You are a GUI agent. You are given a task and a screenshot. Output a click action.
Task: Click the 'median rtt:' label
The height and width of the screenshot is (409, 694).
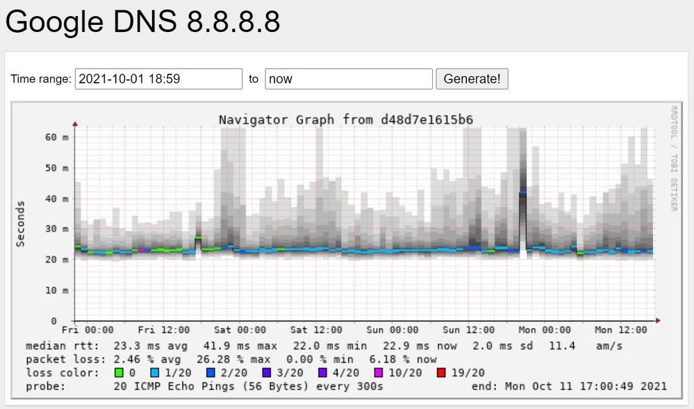tap(63, 346)
